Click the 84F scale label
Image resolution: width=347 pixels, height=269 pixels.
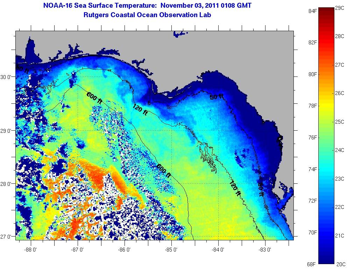click(312, 11)
